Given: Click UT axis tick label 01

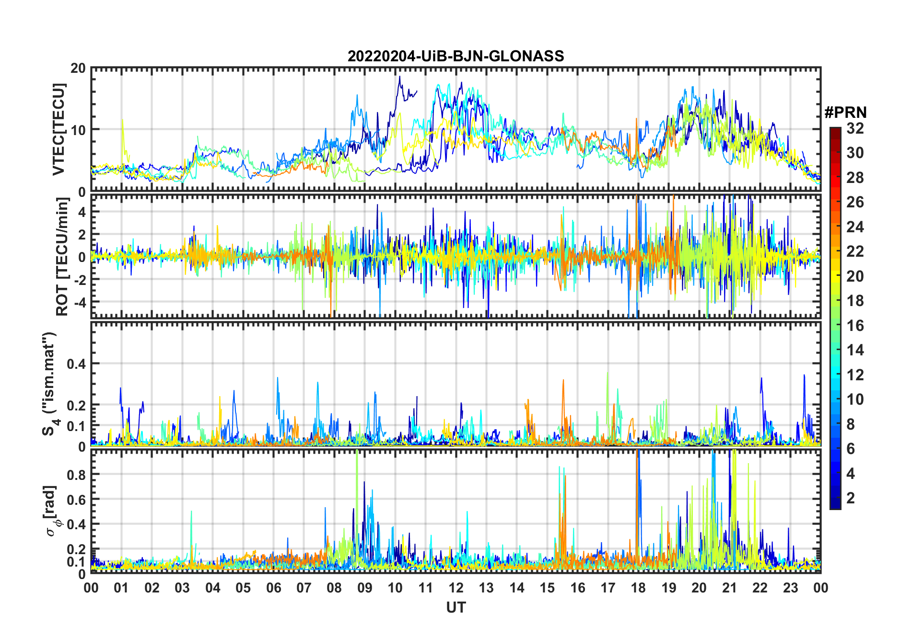Looking at the screenshot, I should (x=121, y=588).
